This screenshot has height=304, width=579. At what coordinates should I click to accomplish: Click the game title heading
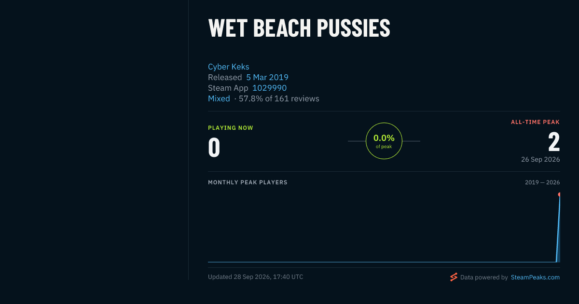(x=299, y=28)
